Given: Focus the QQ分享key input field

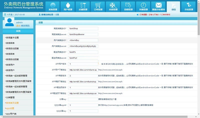Looking at the screenshot, I should pyautogui.click(x=83, y=111).
